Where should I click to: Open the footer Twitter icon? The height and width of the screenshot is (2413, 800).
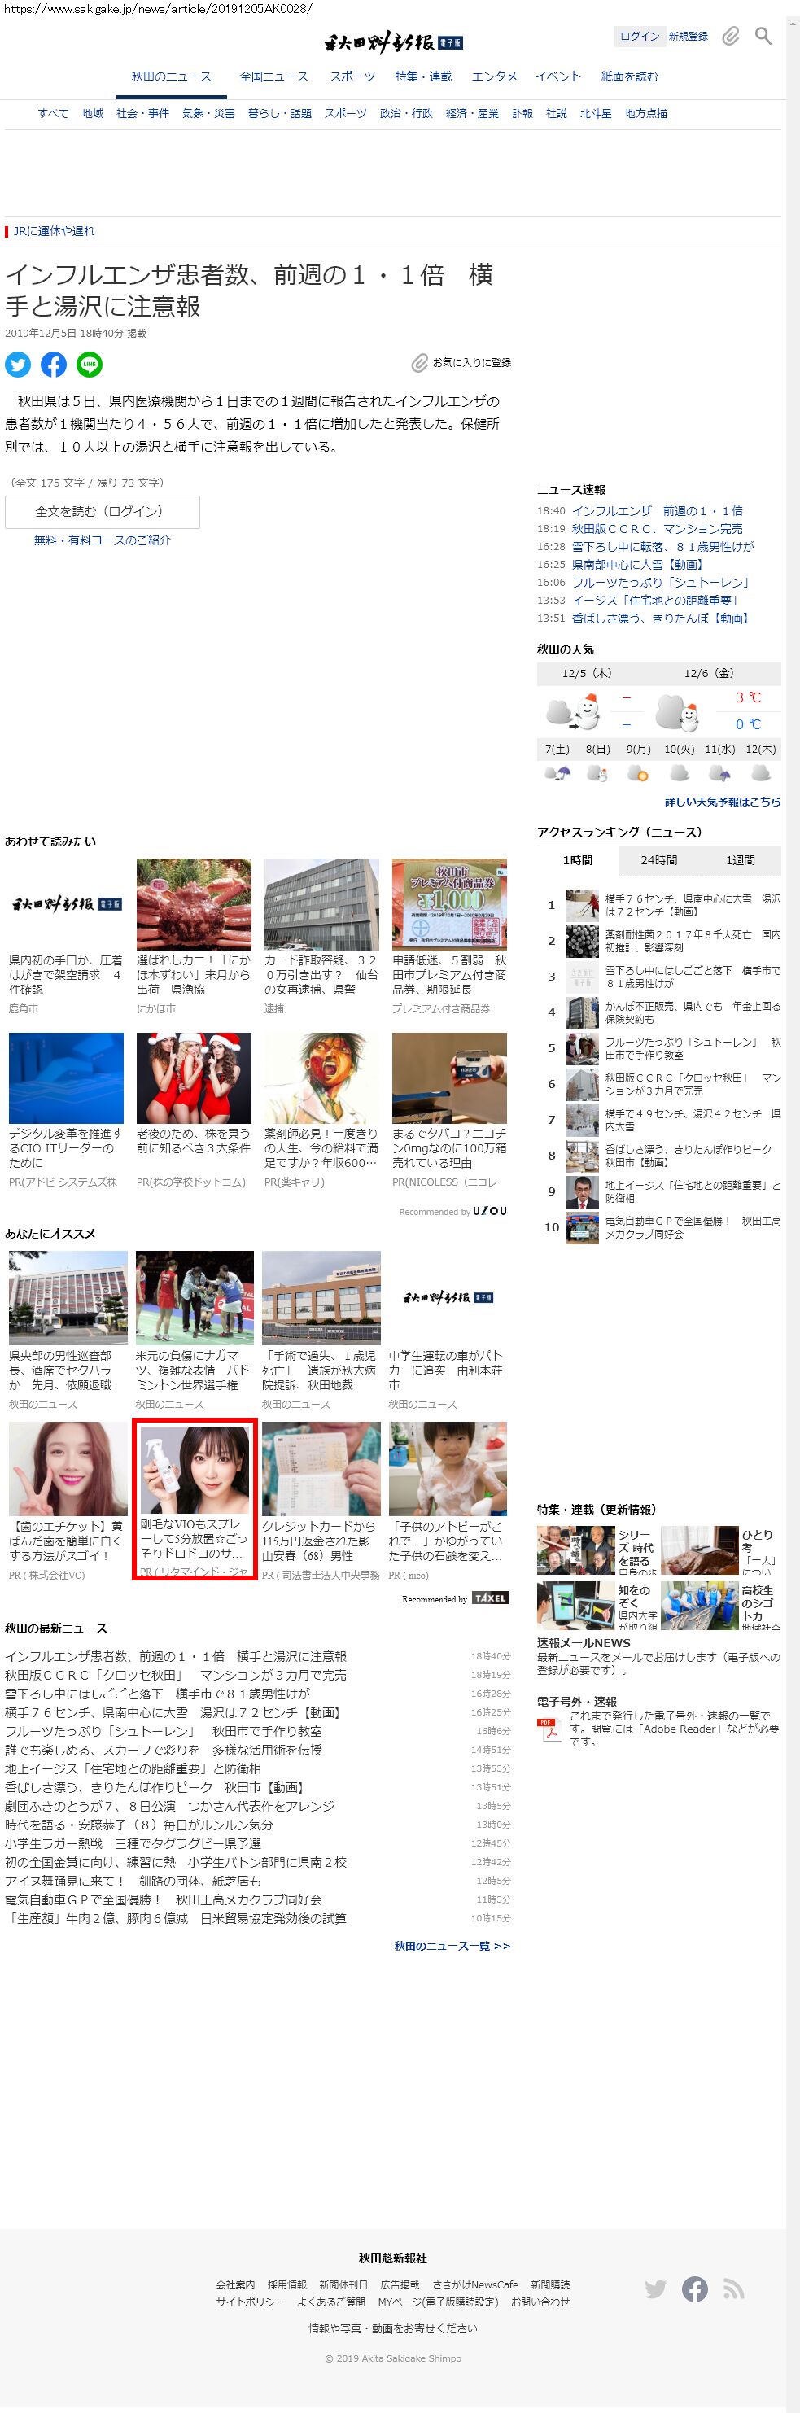[x=656, y=2289]
